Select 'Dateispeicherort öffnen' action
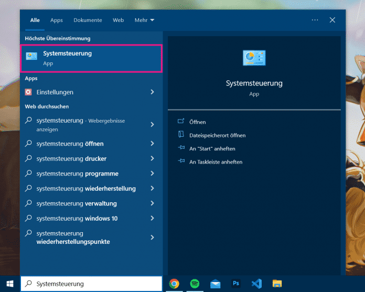 point(217,135)
